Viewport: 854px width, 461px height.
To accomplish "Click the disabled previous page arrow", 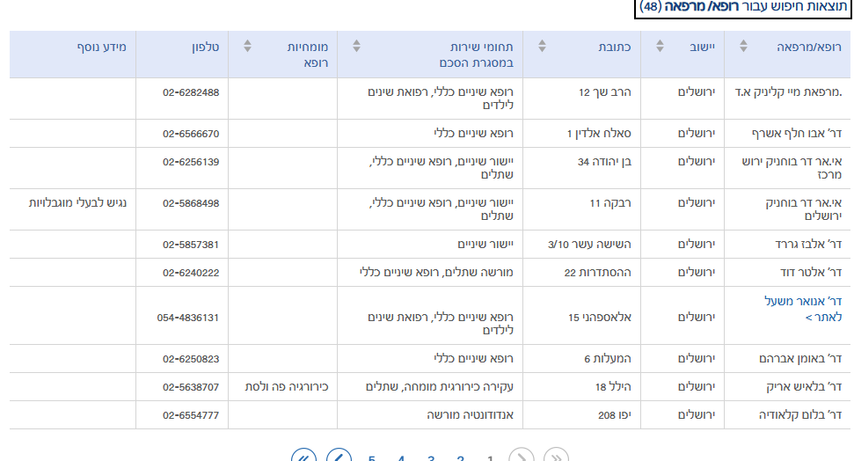I will tap(522, 457).
